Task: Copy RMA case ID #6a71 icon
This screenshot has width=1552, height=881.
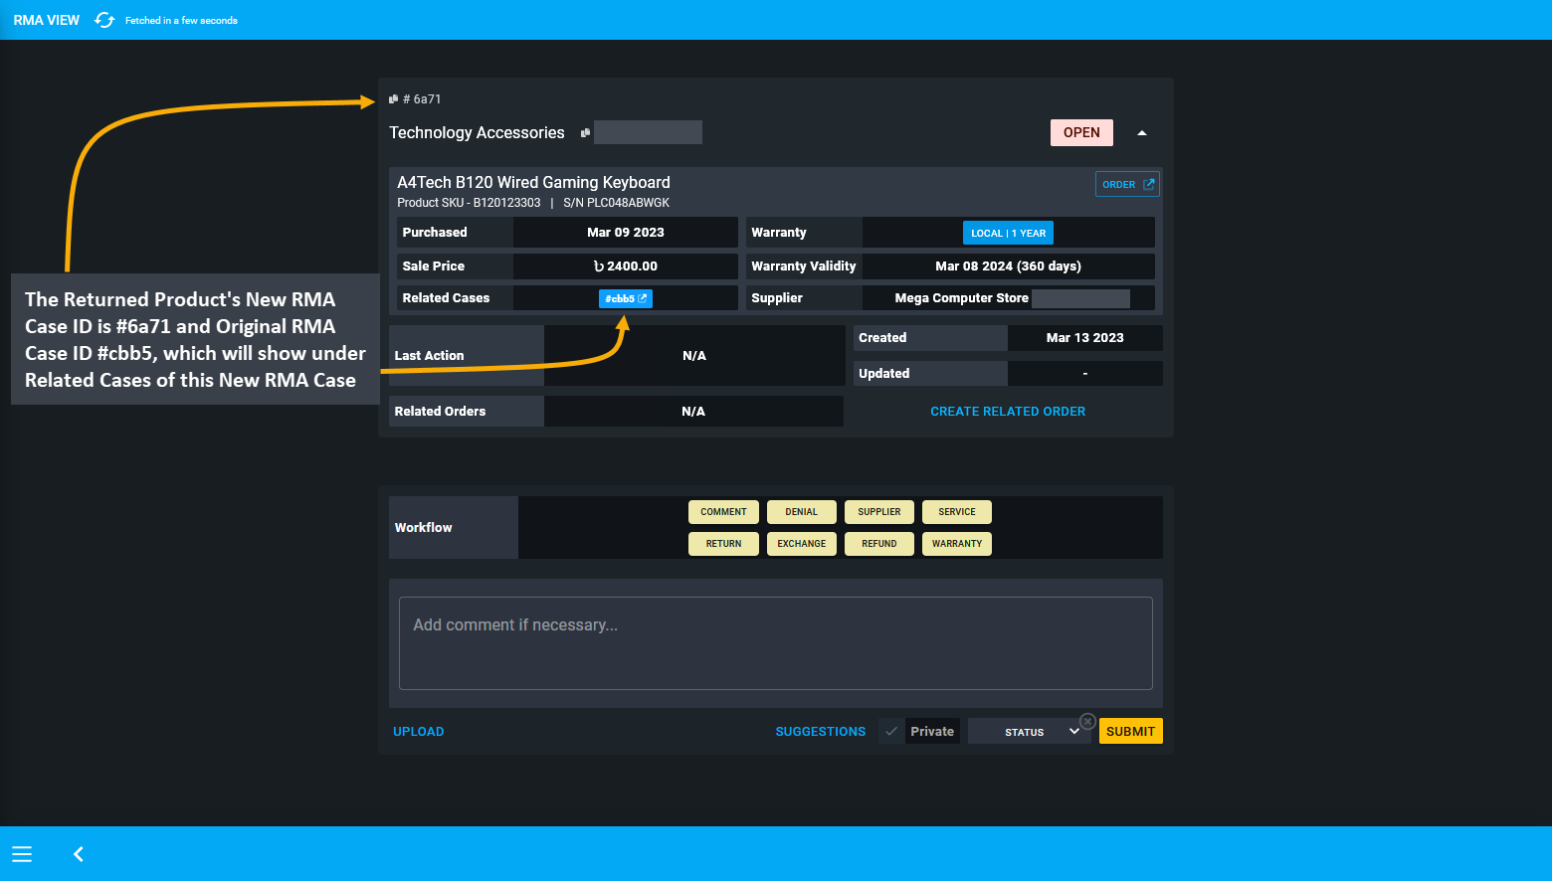Action: pyautogui.click(x=394, y=99)
